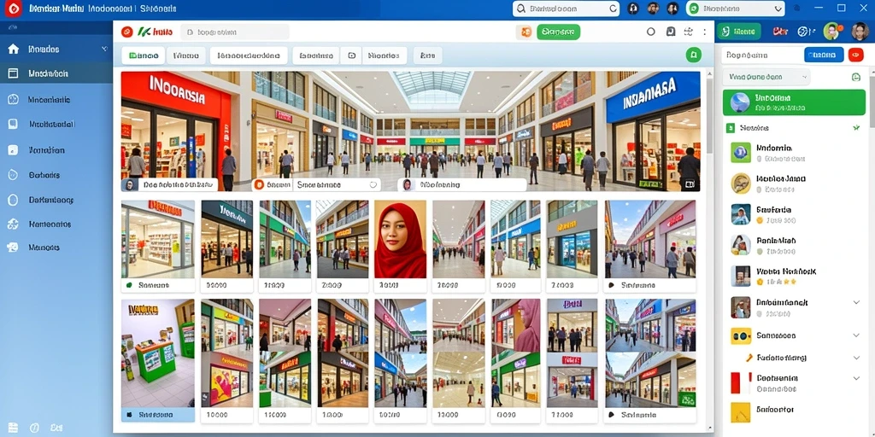The image size is (875, 437).
Task: Expand the list row with the framed photo avatar
Action: 856,302
